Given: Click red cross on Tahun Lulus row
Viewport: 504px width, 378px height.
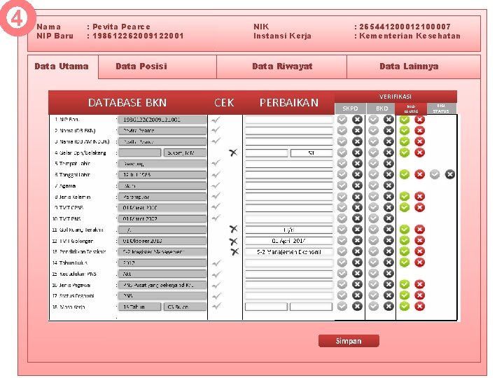Looking at the screenshot, I should tap(419, 262).
